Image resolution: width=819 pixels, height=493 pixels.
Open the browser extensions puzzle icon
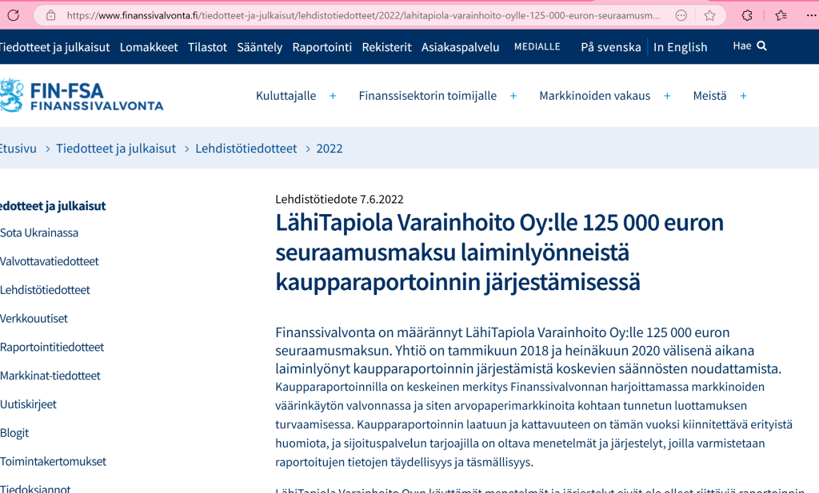(x=747, y=16)
